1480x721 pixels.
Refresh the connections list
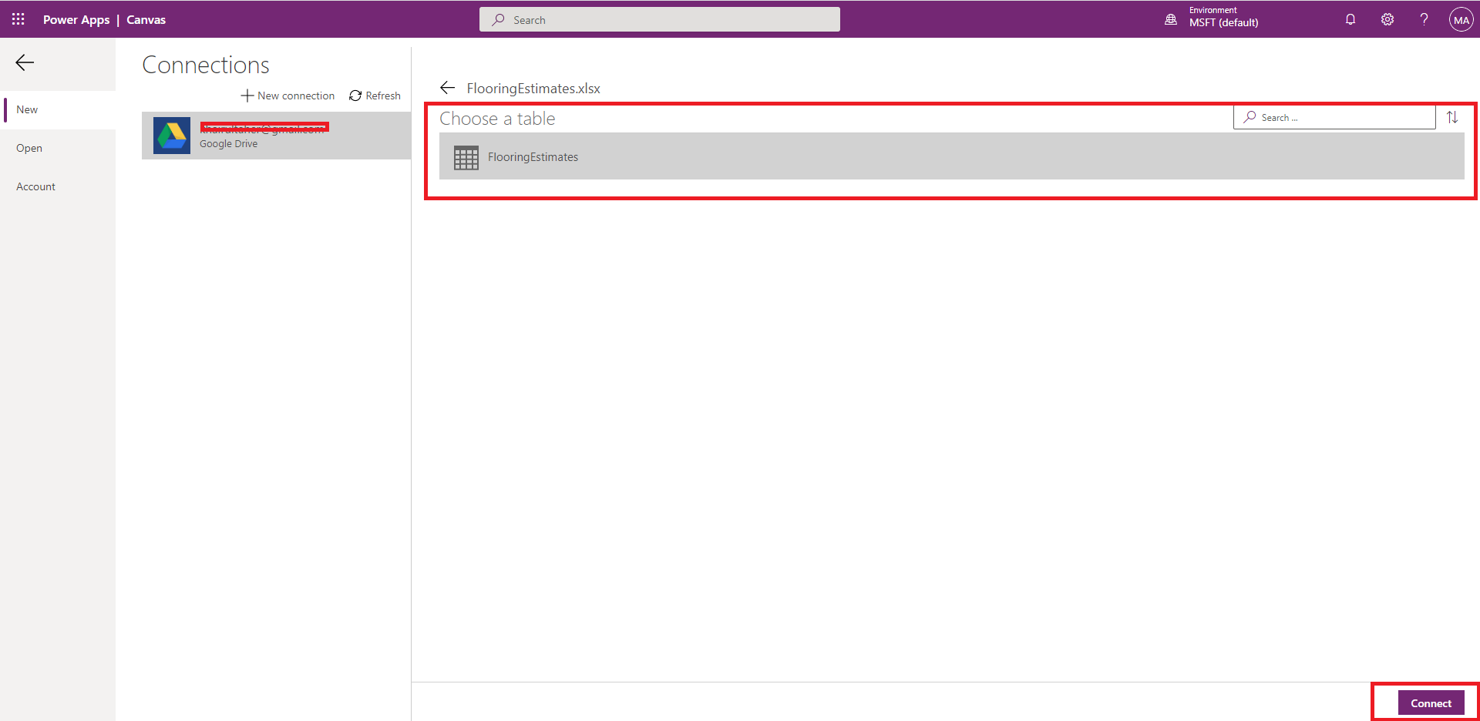(x=375, y=96)
